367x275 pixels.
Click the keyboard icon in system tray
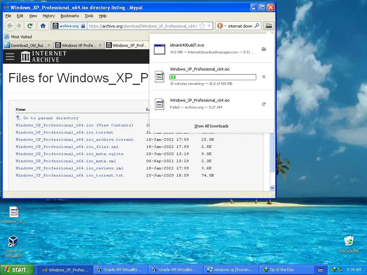(320, 270)
